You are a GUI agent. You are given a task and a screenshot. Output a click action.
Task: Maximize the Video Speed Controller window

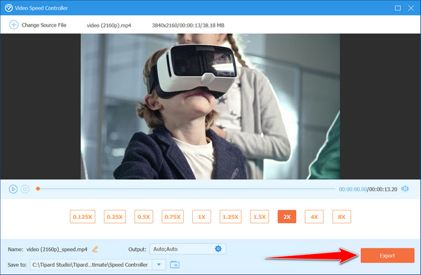click(x=398, y=8)
